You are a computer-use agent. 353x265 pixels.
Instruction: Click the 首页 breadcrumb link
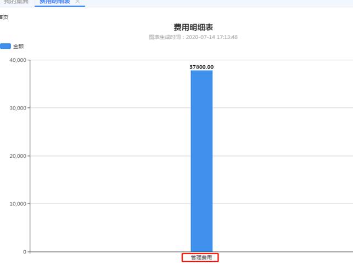pos(4,17)
